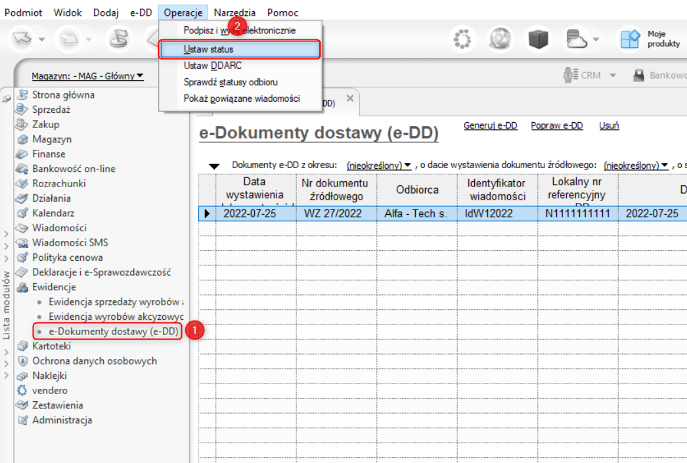Viewport: 687px width, 463px height.
Task: Select Sprawdź statusy odbioru entry
Action: 240,82
